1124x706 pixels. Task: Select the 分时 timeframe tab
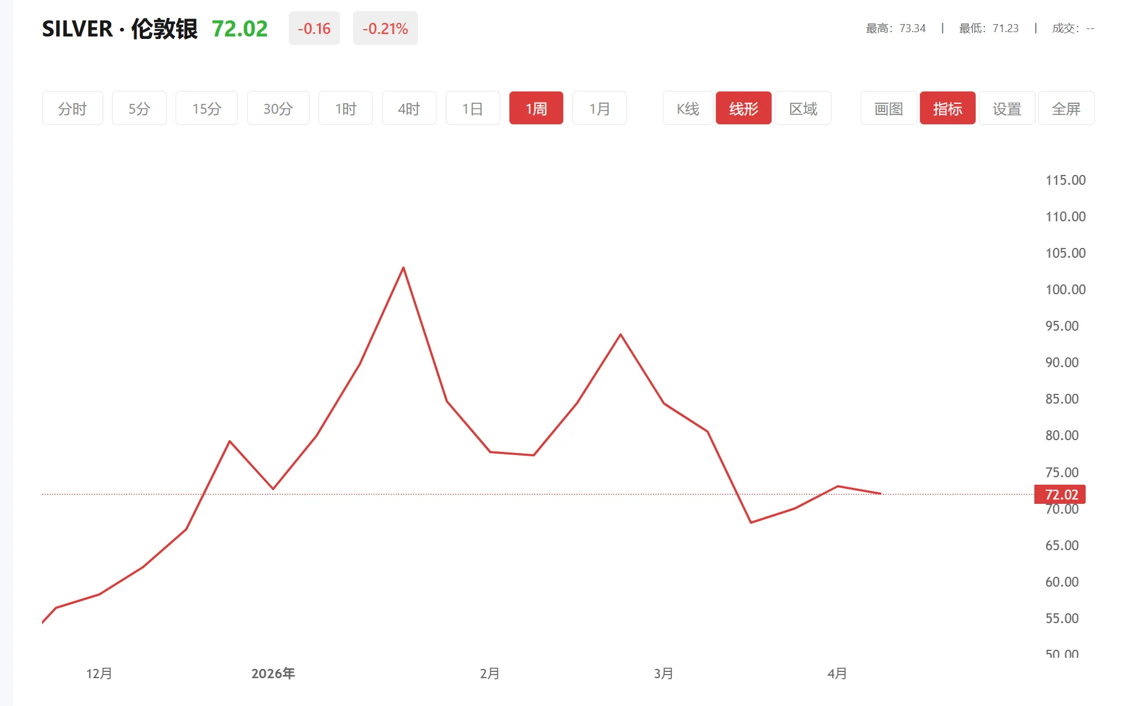tap(72, 108)
